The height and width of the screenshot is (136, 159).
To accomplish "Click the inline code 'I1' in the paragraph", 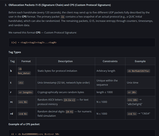I will pyautogui.click(x=63, y=17).
